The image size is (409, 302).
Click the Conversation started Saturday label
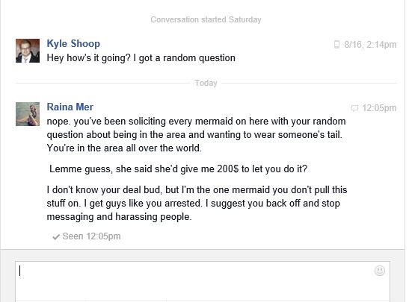pyautogui.click(x=206, y=19)
